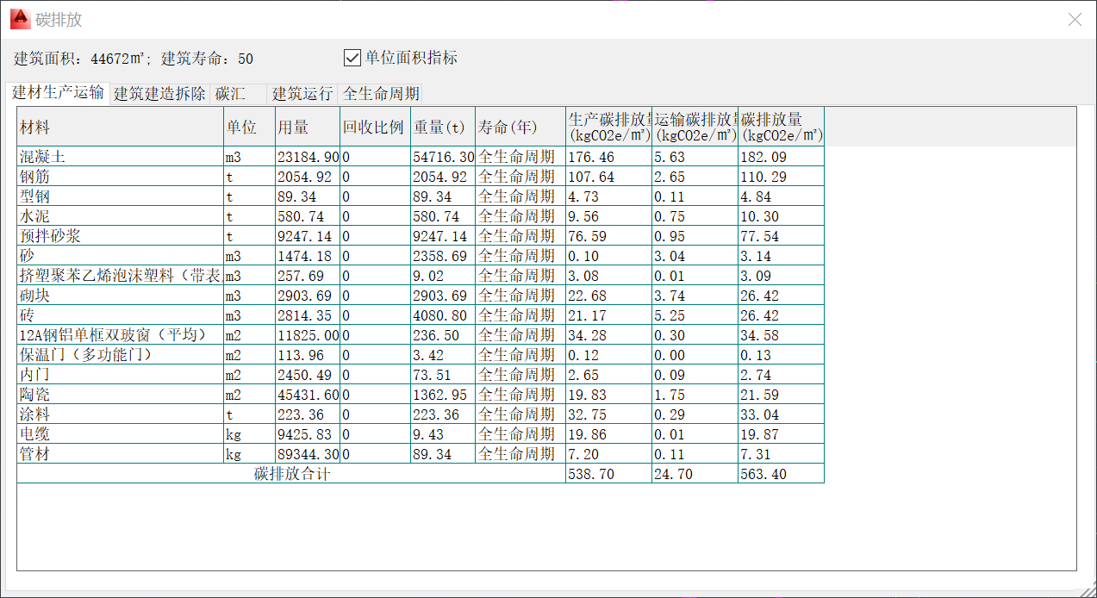Click the 全生命周期 lifespan cell for 砖

(520, 315)
